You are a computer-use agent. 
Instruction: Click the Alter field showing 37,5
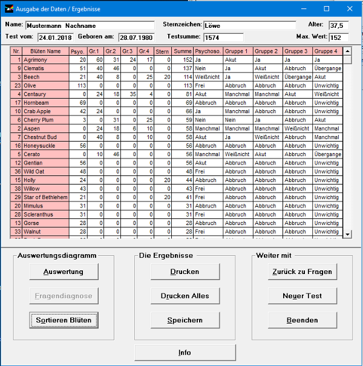[339, 25]
